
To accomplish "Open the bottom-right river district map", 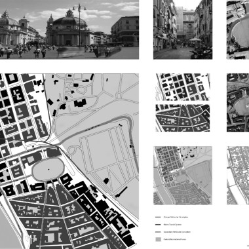I will click(x=238, y=176).
